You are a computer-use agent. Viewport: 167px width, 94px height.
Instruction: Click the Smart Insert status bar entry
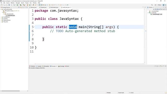tap(121, 93)
